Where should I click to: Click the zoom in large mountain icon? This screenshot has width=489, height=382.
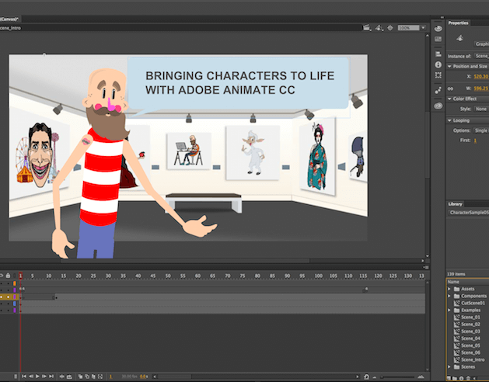click(x=421, y=377)
